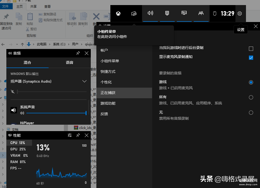Open 正在捕获 settings section
This screenshot has width=260, height=188.
(124, 93)
